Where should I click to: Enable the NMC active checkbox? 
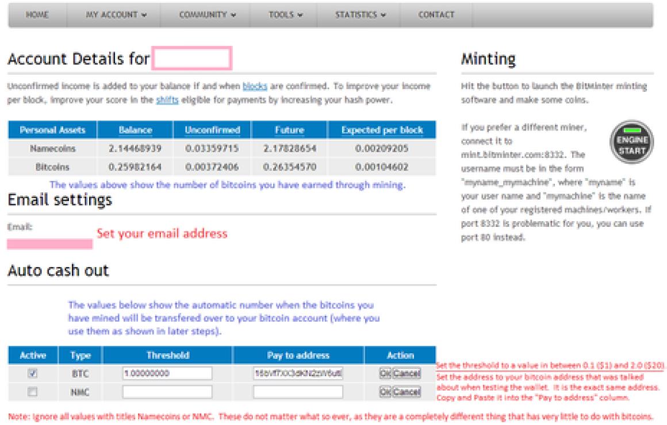pyautogui.click(x=32, y=392)
